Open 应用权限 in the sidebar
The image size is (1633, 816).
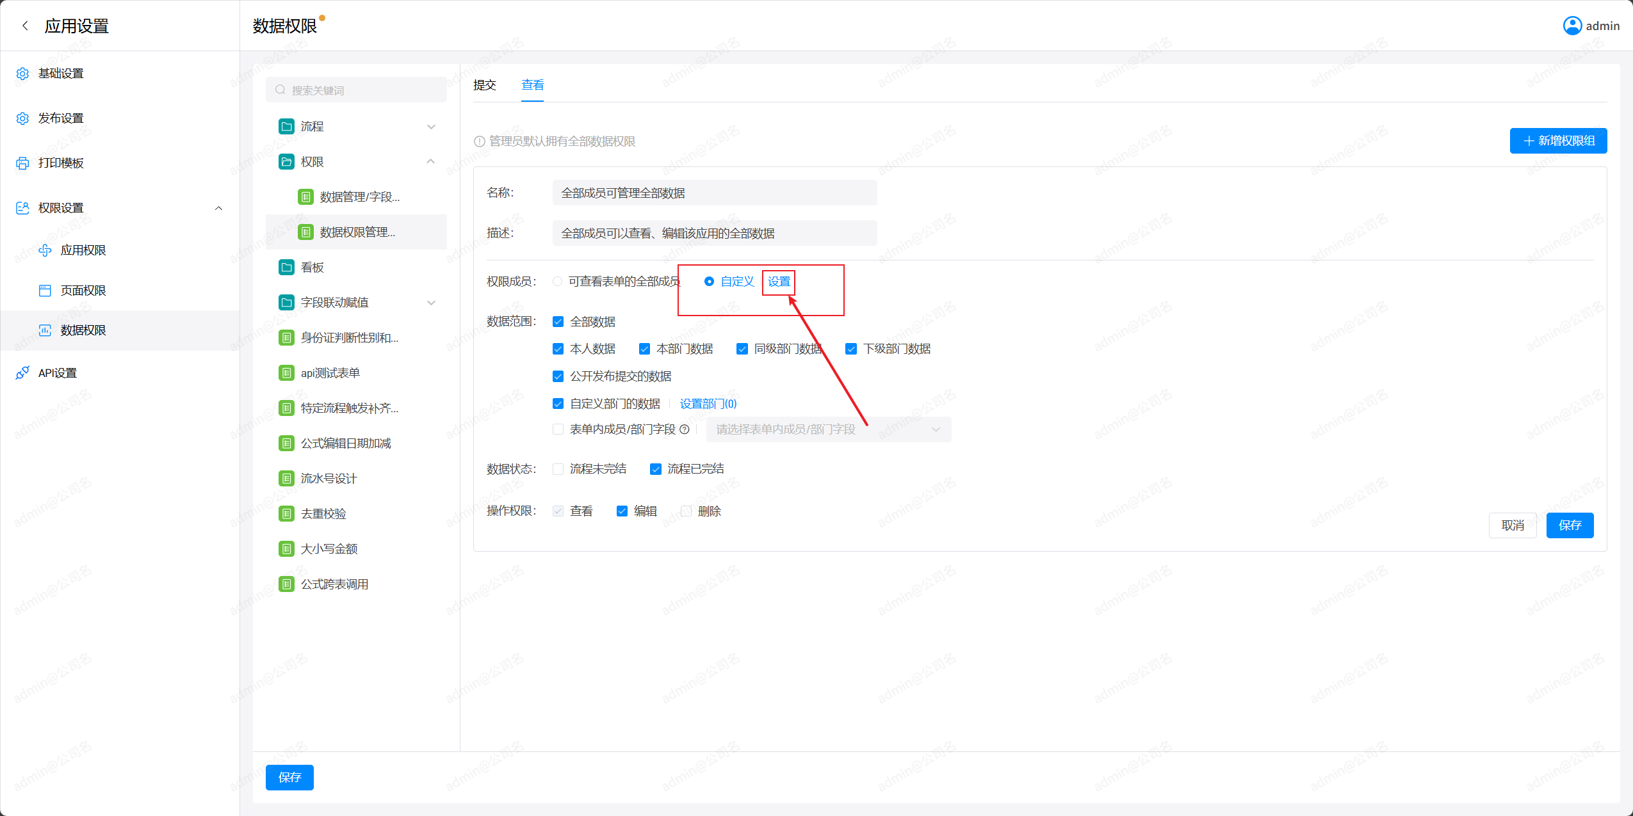[x=83, y=250]
